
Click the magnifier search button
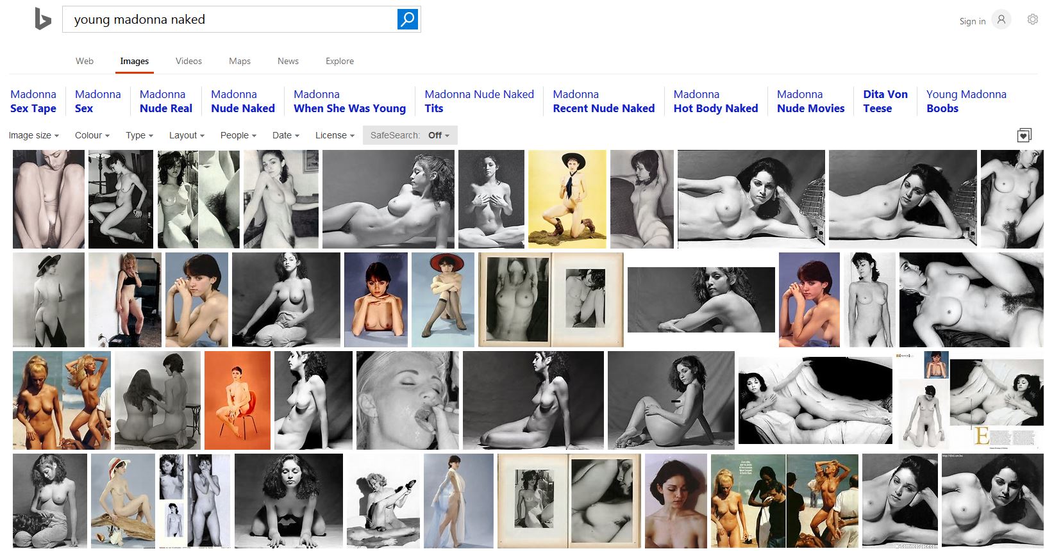[408, 19]
